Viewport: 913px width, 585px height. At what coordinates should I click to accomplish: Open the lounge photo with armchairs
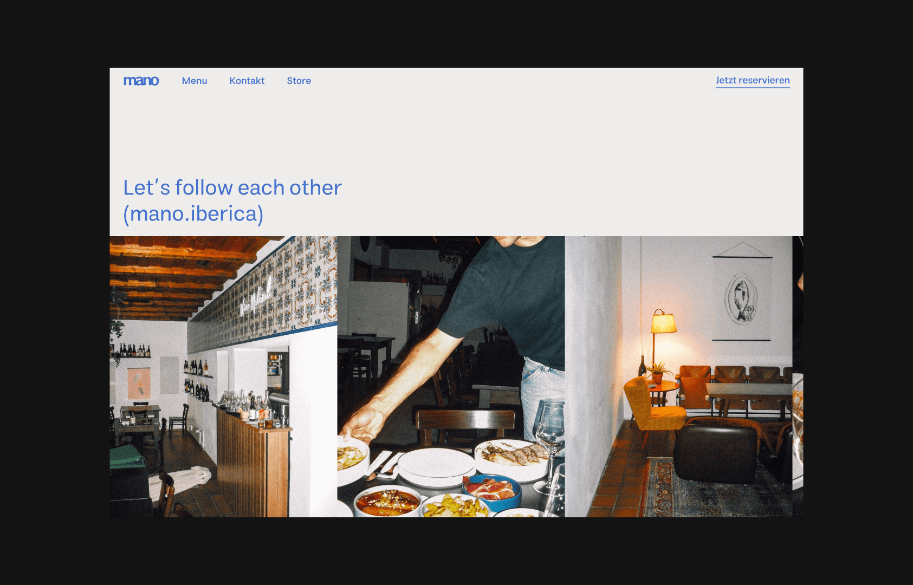pos(678,376)
